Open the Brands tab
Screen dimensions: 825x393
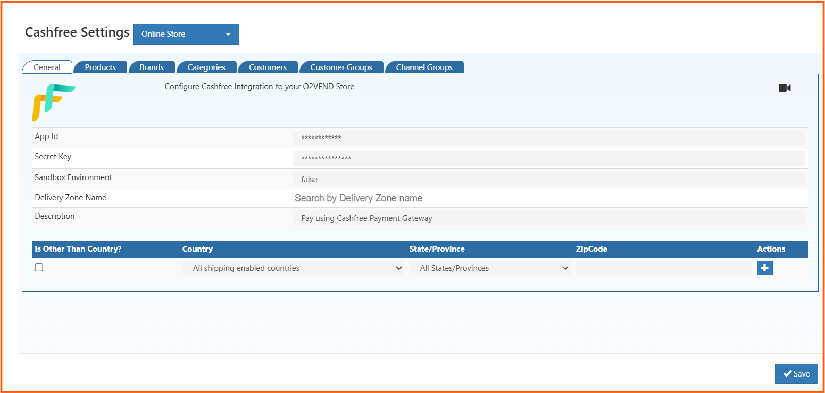[152, 67]
